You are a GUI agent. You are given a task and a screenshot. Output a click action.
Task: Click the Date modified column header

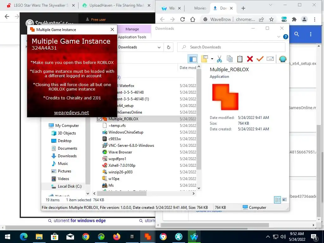187,68
